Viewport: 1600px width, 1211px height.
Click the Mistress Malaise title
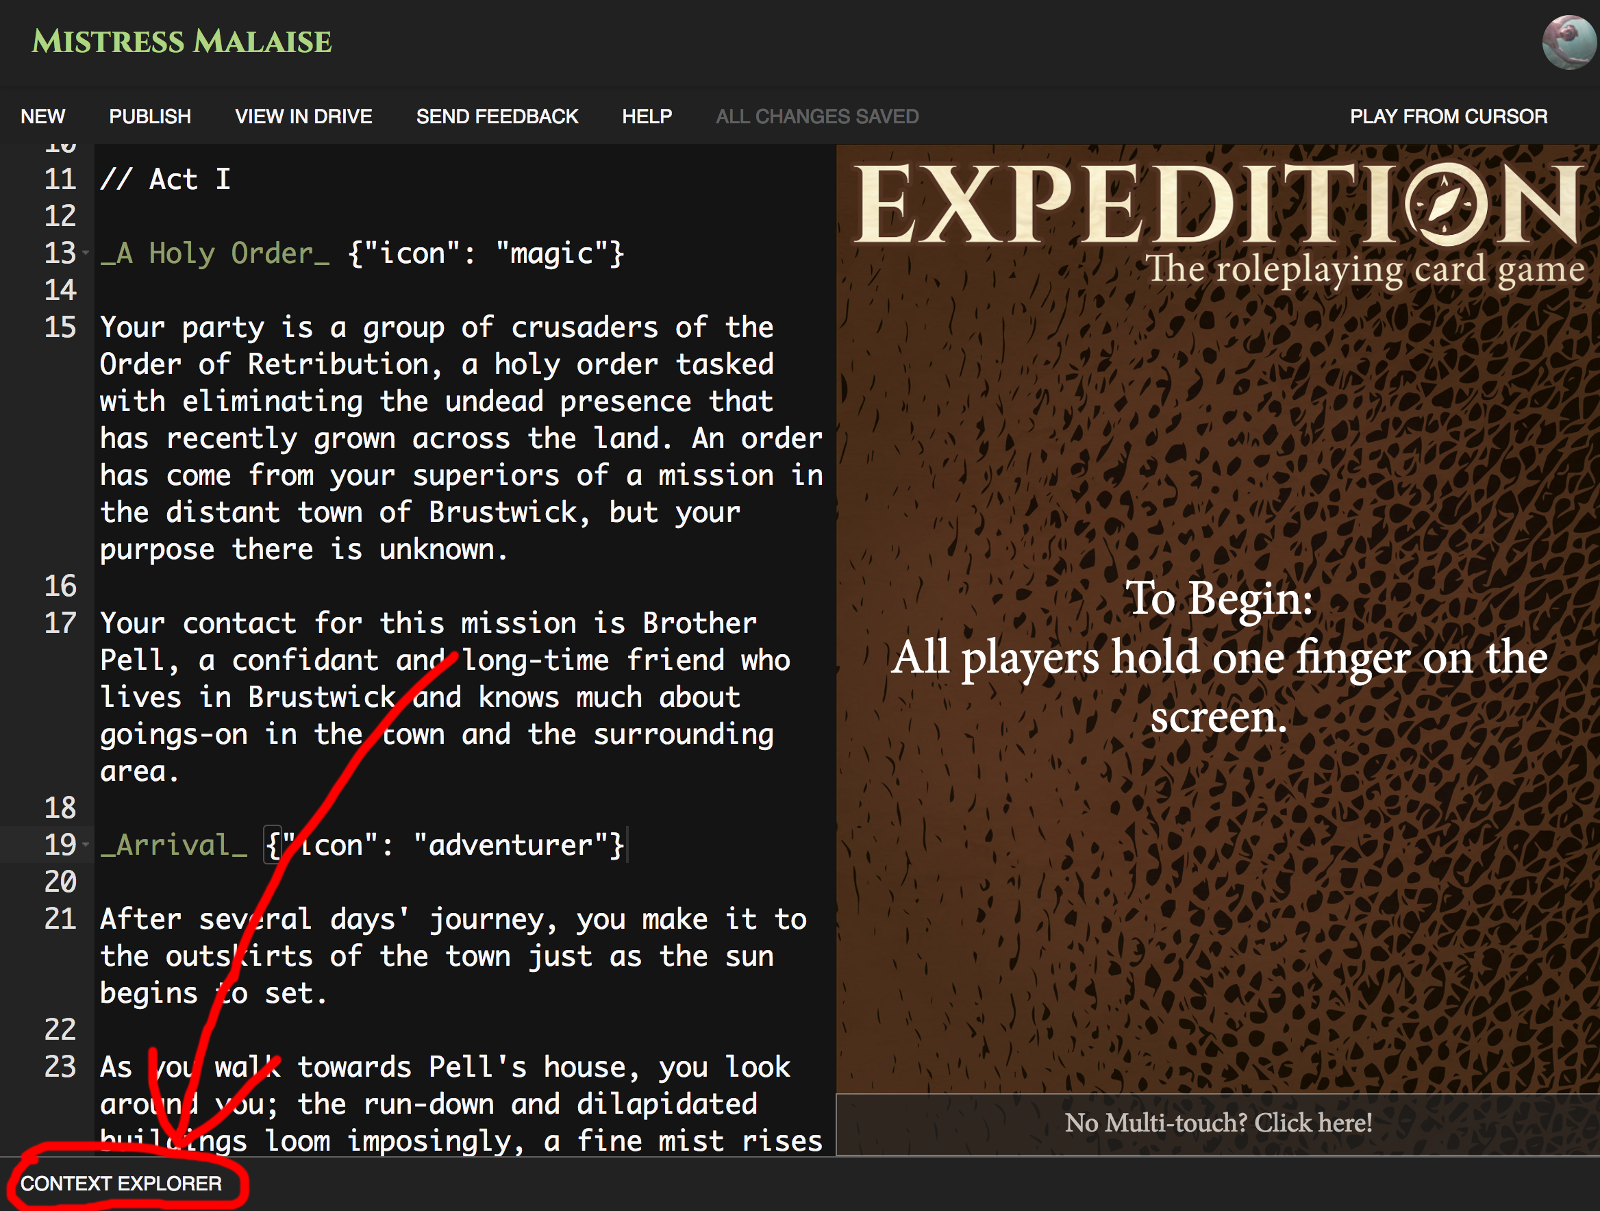(x=182, y=41)
